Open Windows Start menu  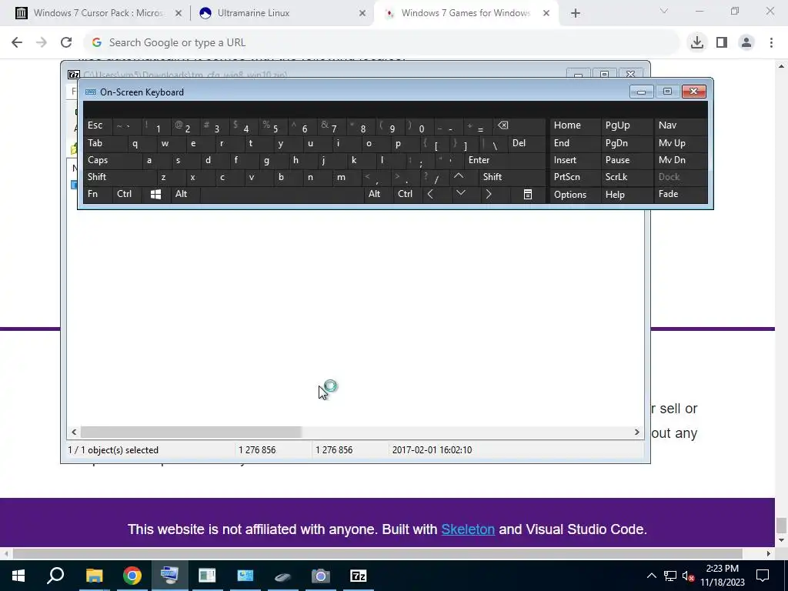coord(18,576)
